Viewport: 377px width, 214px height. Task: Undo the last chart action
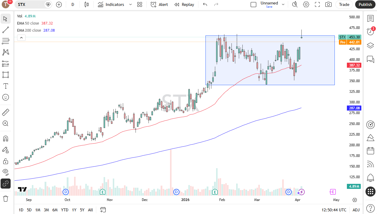[x=205, y=4]
